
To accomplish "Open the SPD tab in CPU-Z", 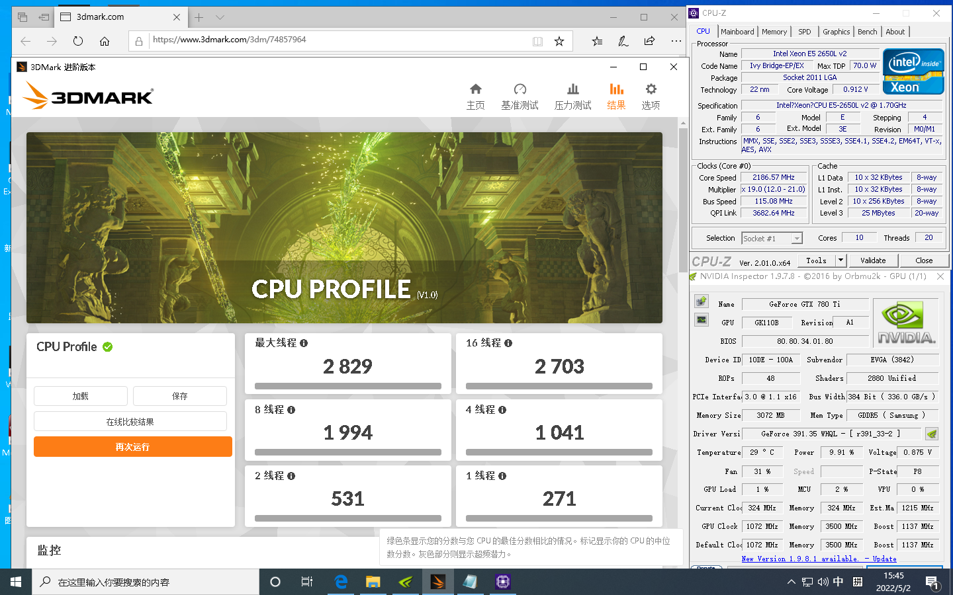I will (x=805, y=32).
